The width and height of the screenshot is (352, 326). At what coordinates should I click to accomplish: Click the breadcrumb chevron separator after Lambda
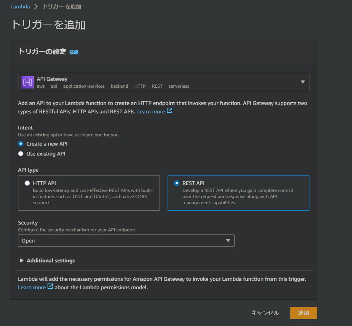36,7
